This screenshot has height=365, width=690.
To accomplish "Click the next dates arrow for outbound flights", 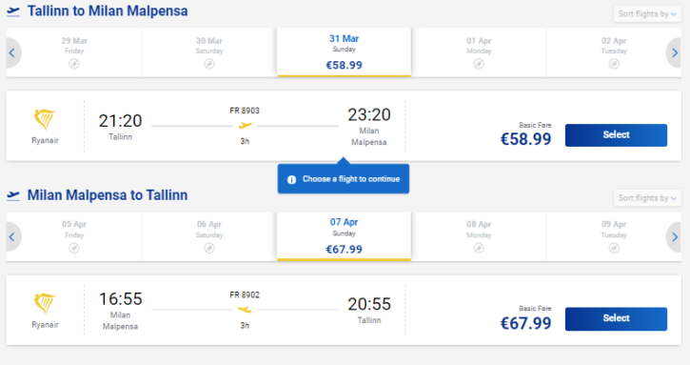I will 674,53.
